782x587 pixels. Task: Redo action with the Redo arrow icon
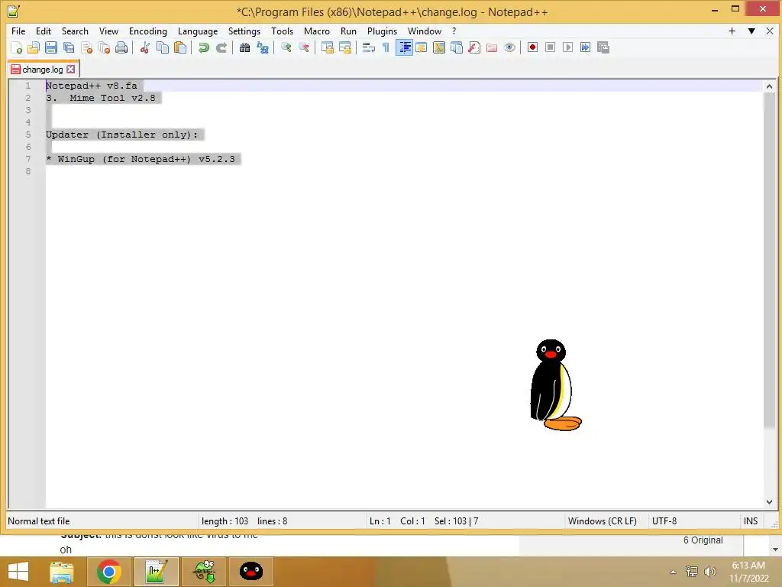(221, 47)
